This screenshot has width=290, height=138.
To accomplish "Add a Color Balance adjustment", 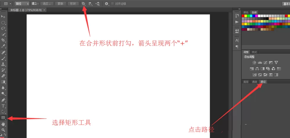I will [x=257, y=69].
